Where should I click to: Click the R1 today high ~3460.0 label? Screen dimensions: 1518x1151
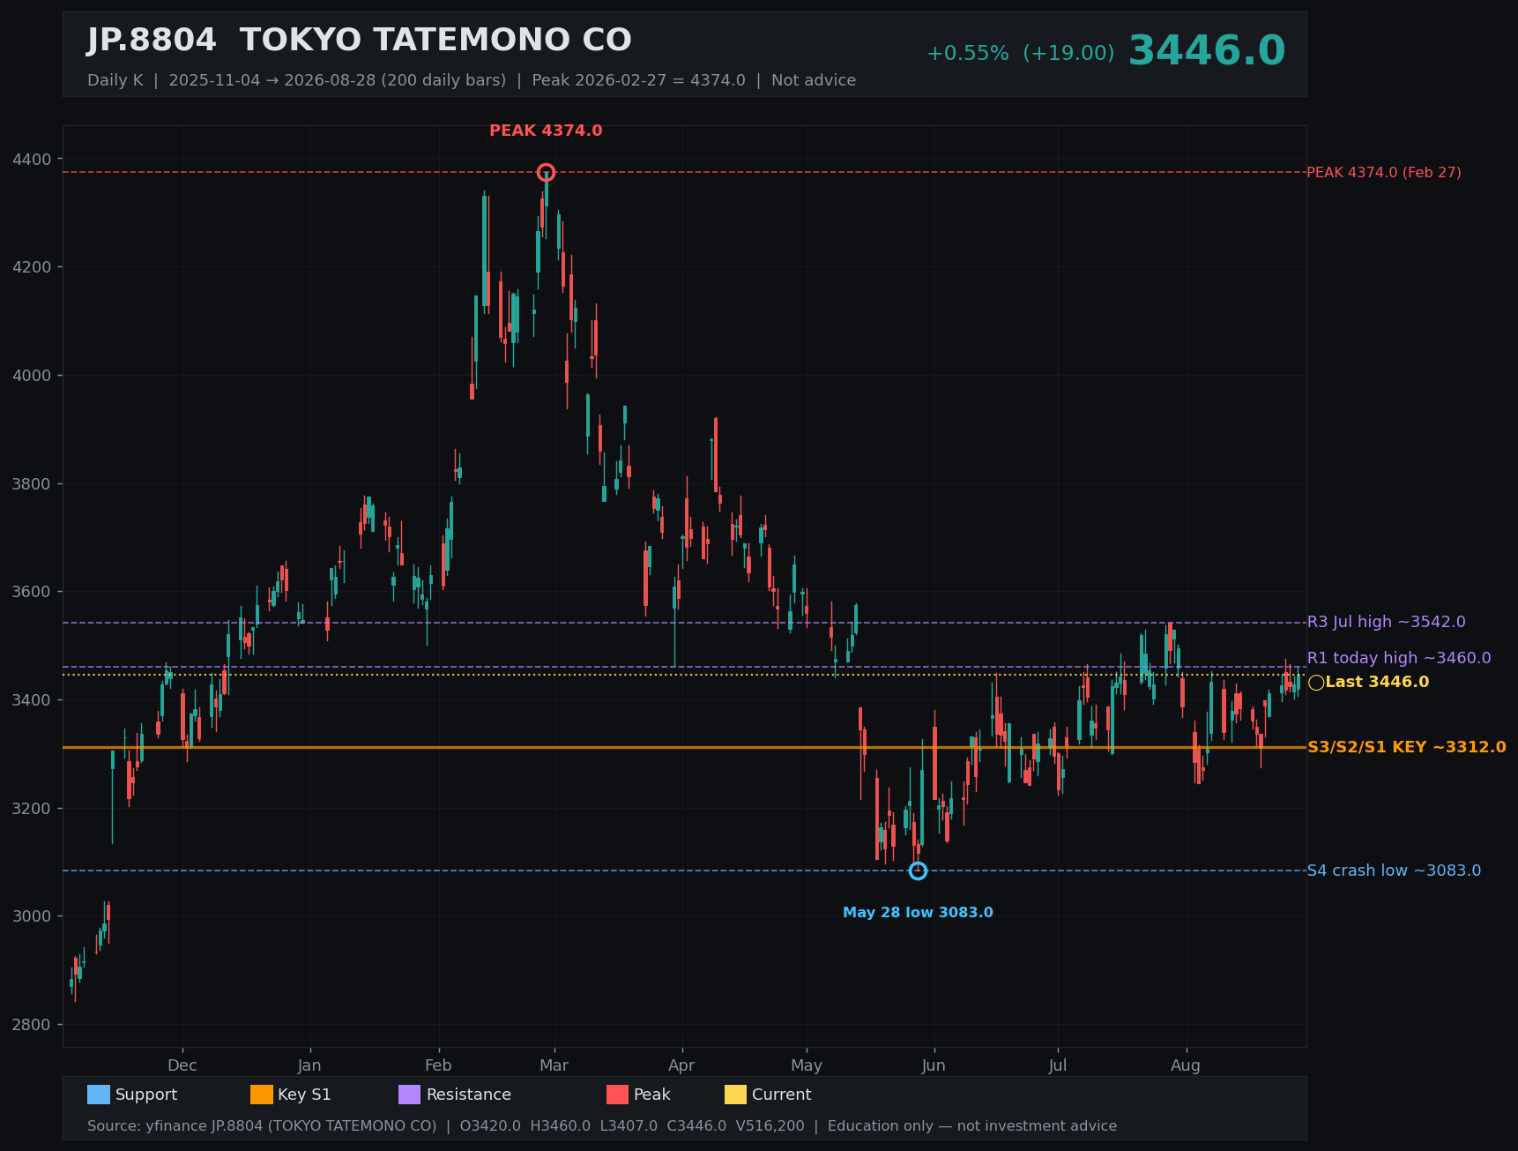[1399, 658]
